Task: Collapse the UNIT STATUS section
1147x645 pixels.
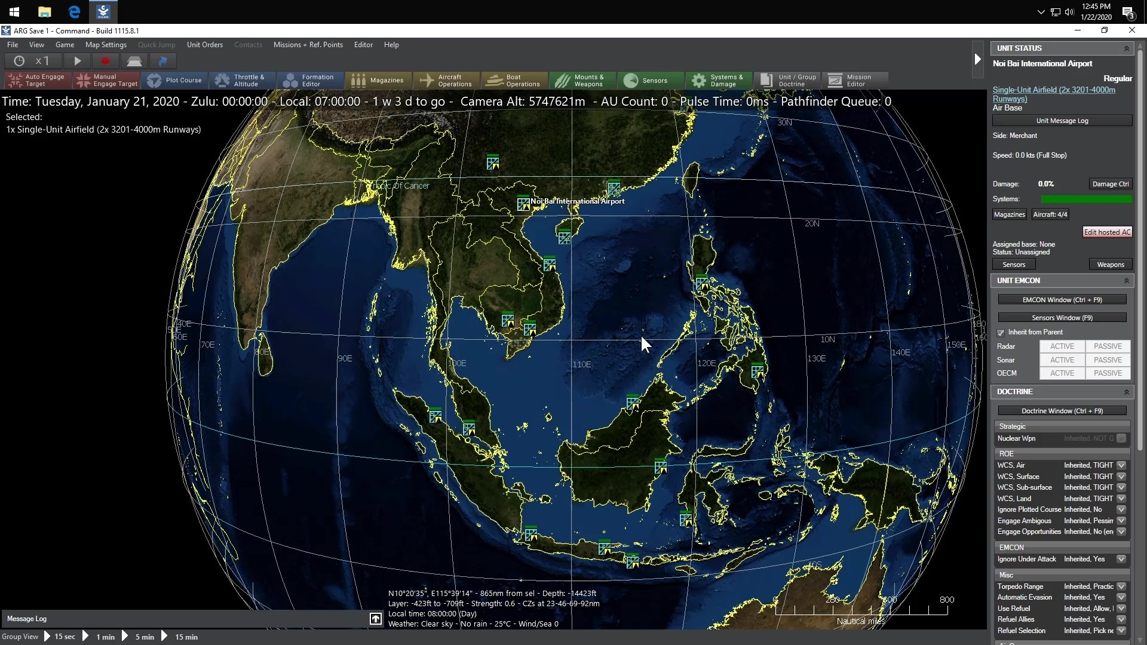Action: click(x=1127, y=48)
